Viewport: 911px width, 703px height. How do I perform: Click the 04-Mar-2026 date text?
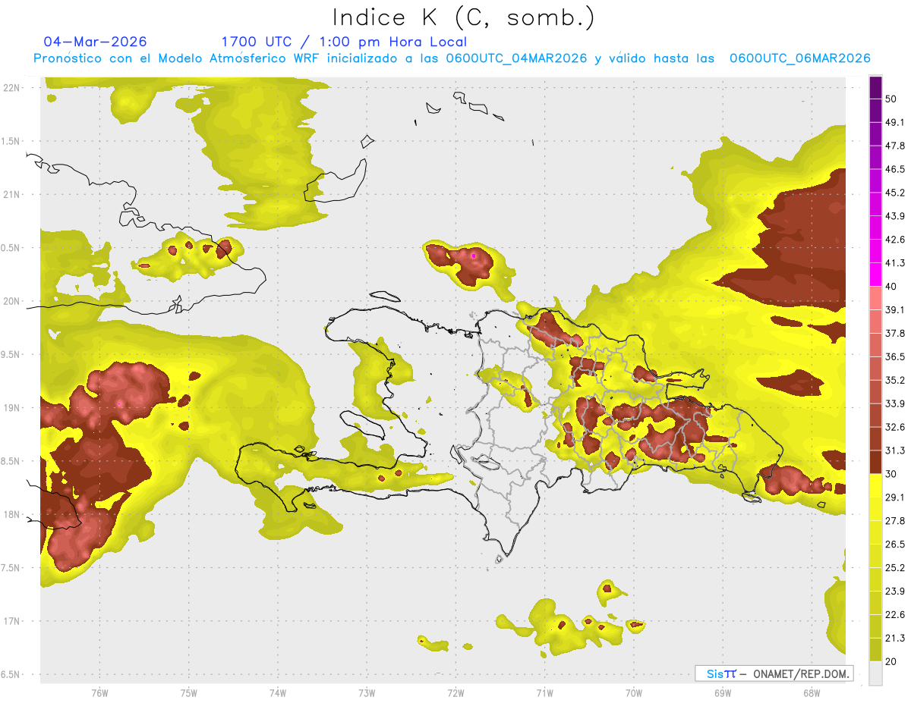pos(96,42)
